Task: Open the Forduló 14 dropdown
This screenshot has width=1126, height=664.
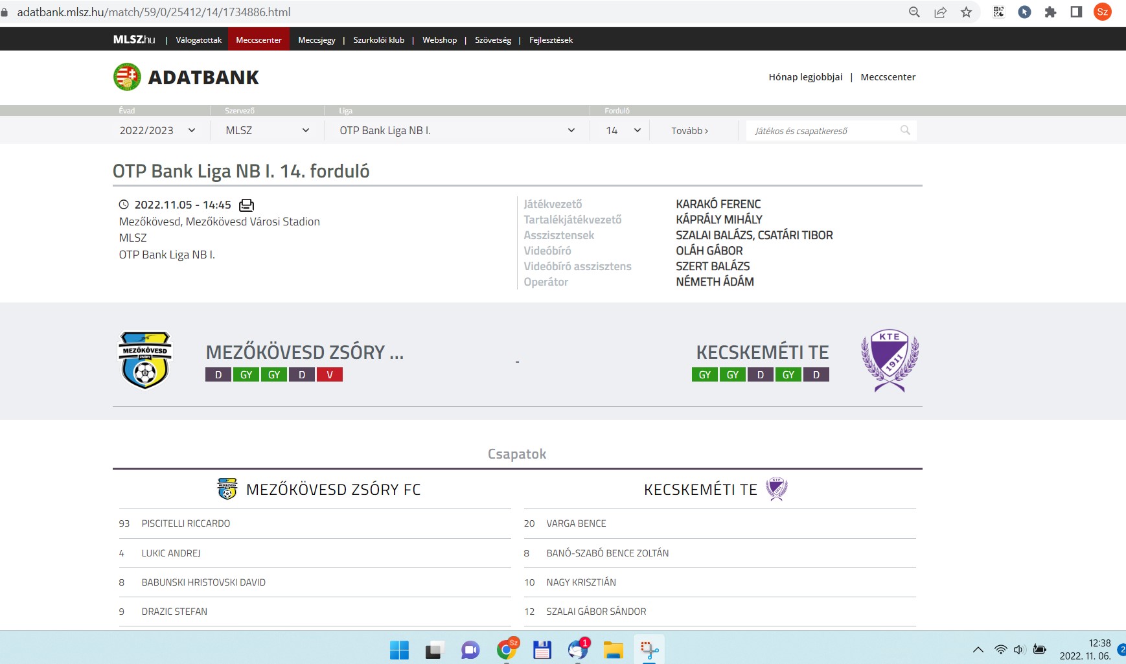Action: coord(623,130)
